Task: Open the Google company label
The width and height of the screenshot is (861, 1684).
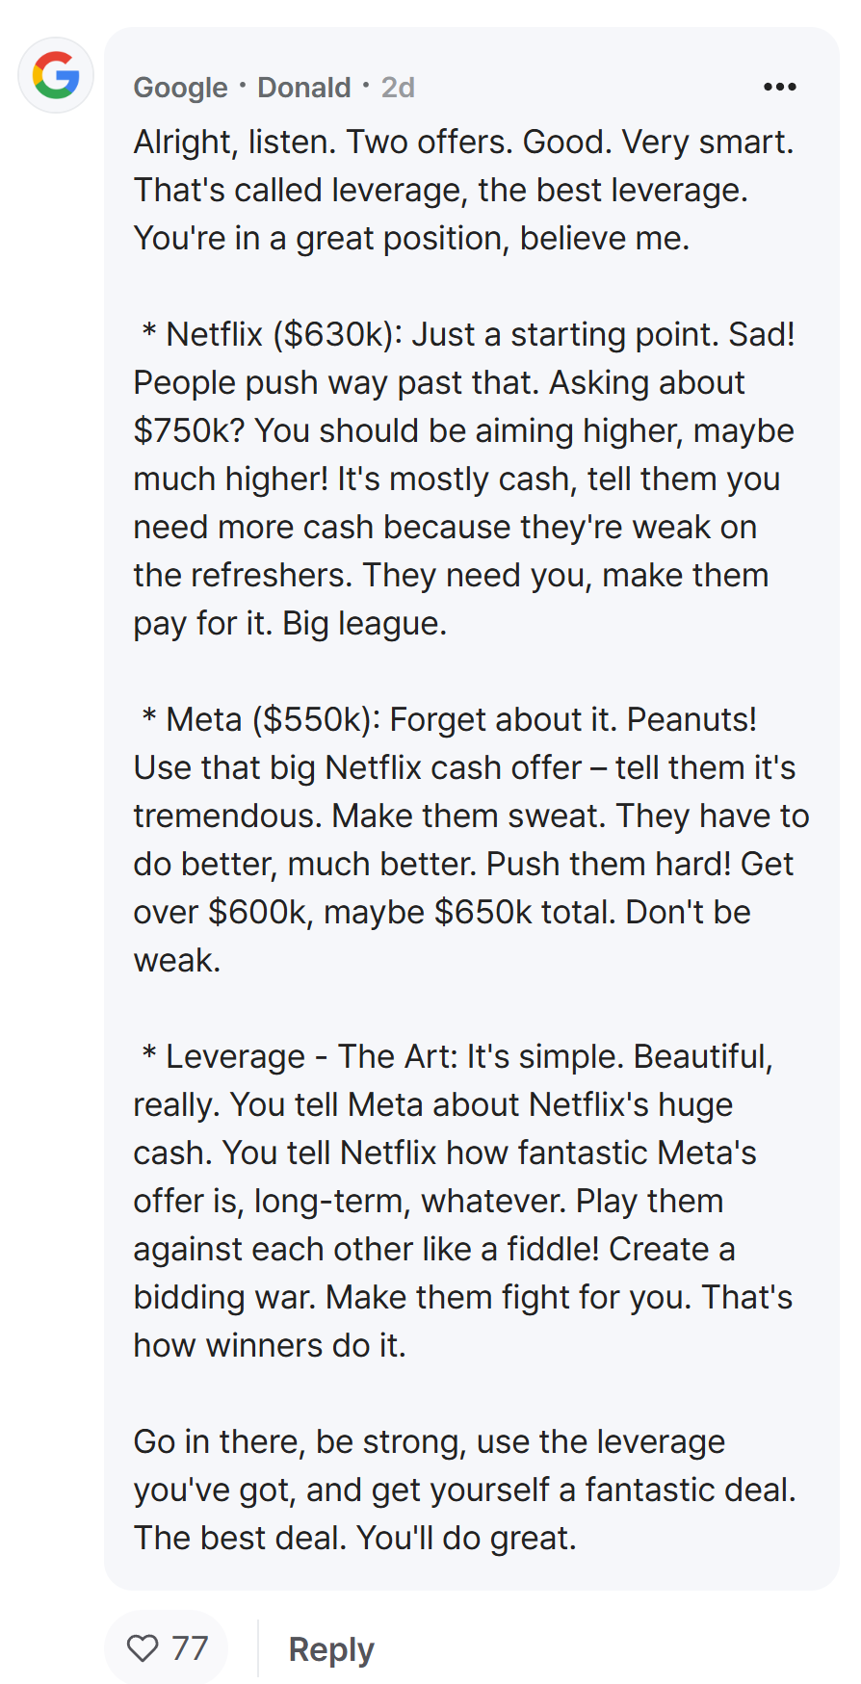Action: (x=180, y=88)
